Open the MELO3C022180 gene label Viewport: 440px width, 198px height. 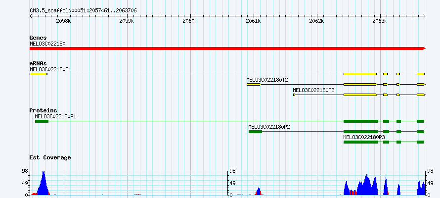47,44
